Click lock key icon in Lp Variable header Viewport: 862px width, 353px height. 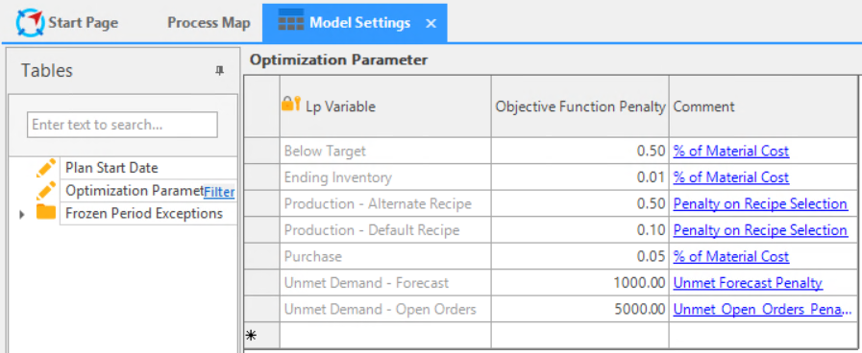tap(291, 104)
